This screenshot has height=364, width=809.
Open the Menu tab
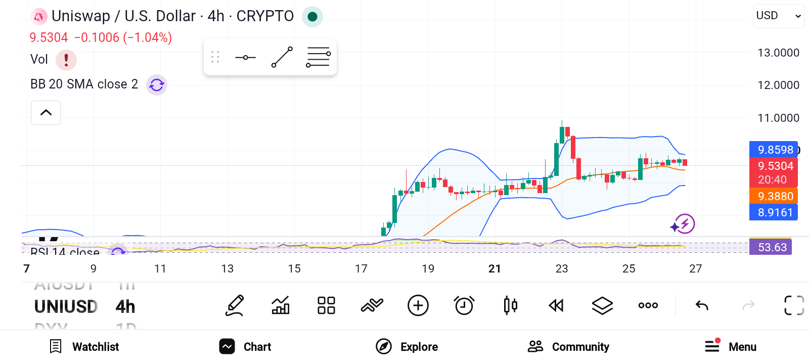coord(731,346)
